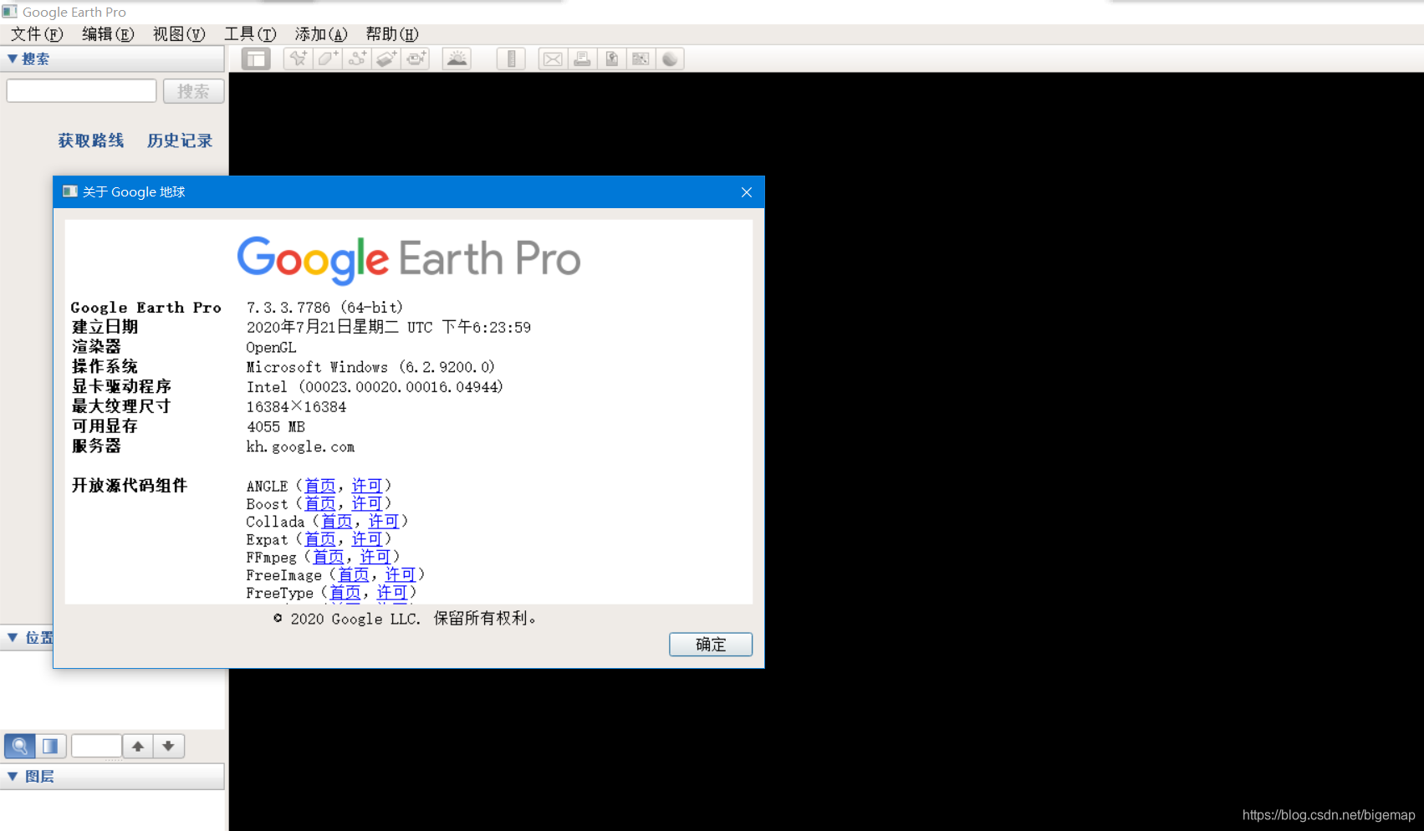Viewport: 1424px width, 831px height.
Task: Click the 获取路线 link
Action: pyautogui.click(x=91, y=140)
